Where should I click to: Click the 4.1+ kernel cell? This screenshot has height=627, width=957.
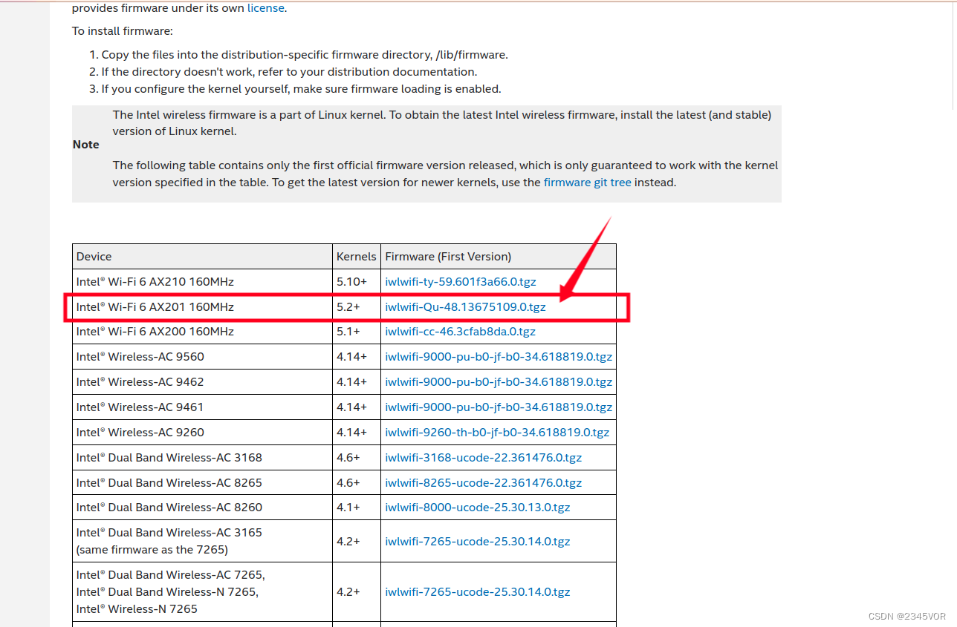(357, 508)
